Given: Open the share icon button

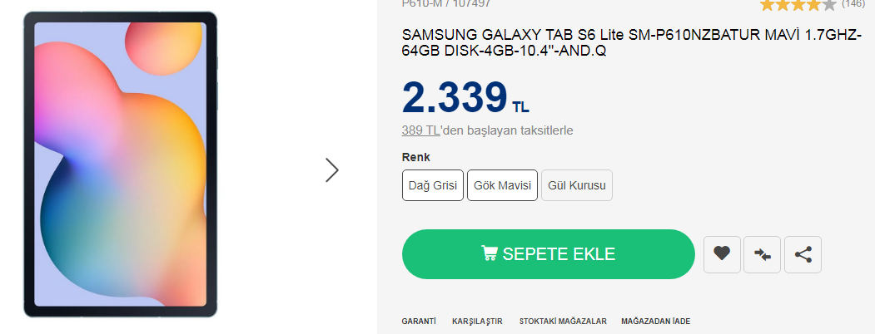Looking at the screenshot, I should coord(803,254).
